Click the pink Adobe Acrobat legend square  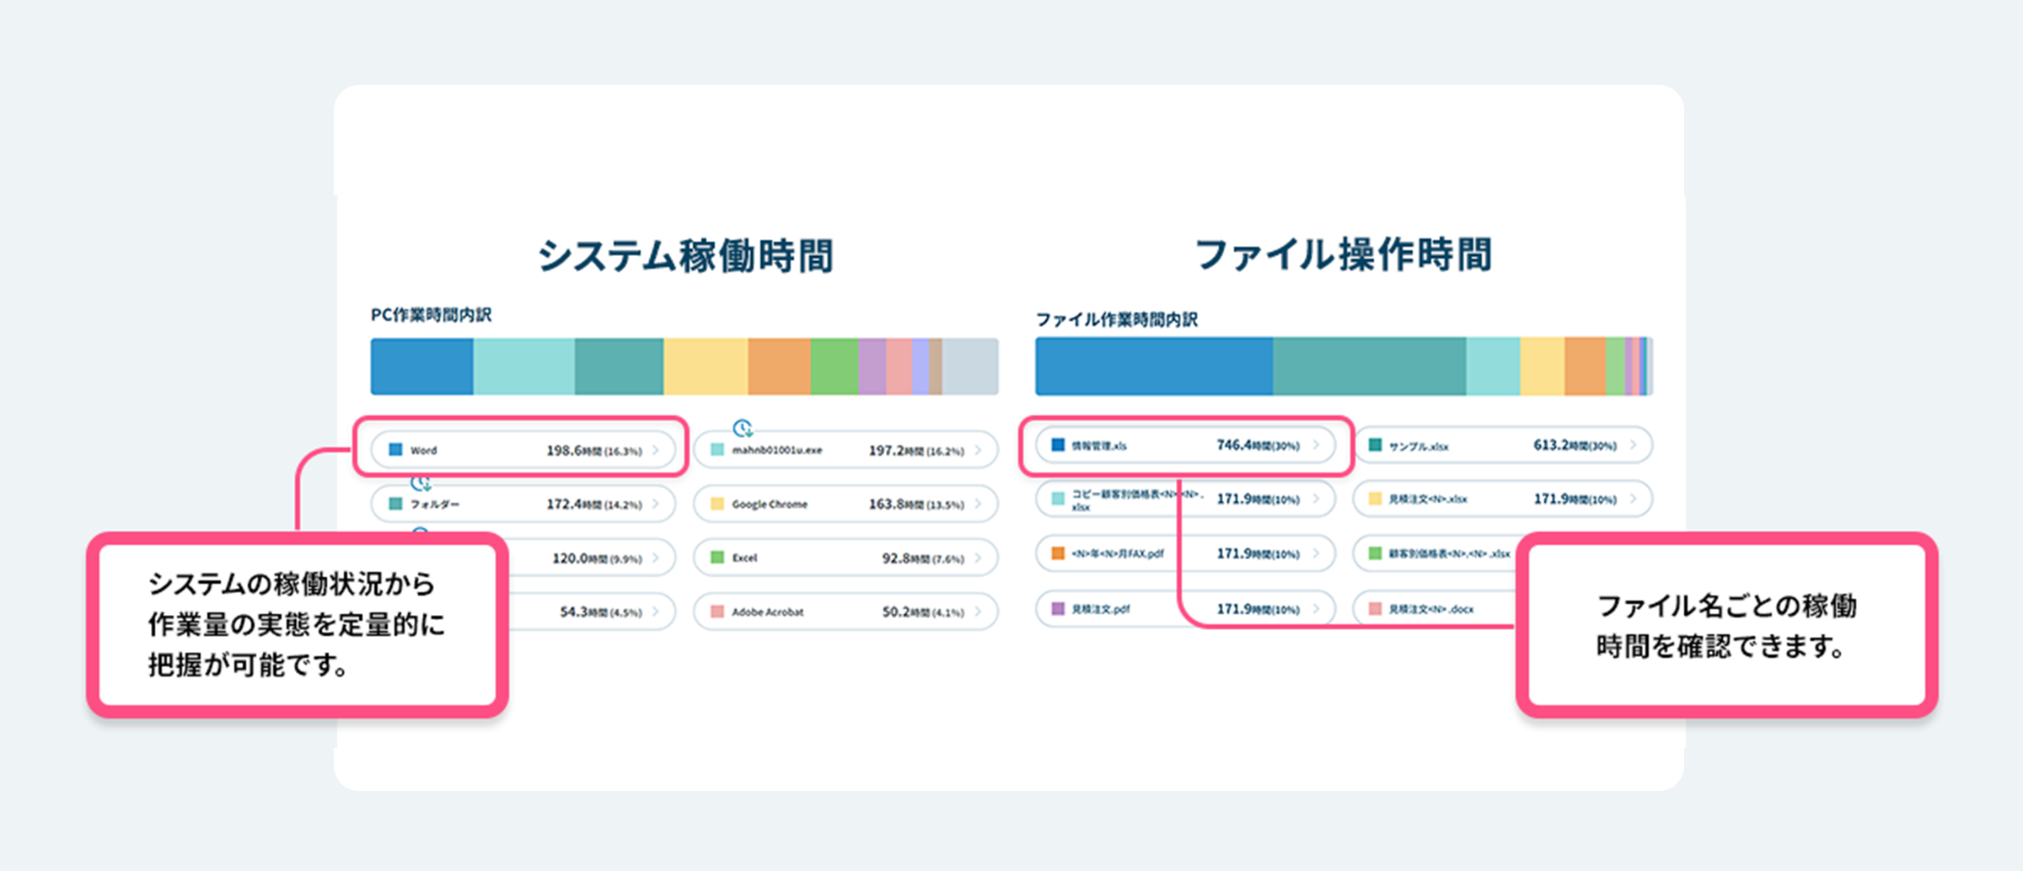716,612
